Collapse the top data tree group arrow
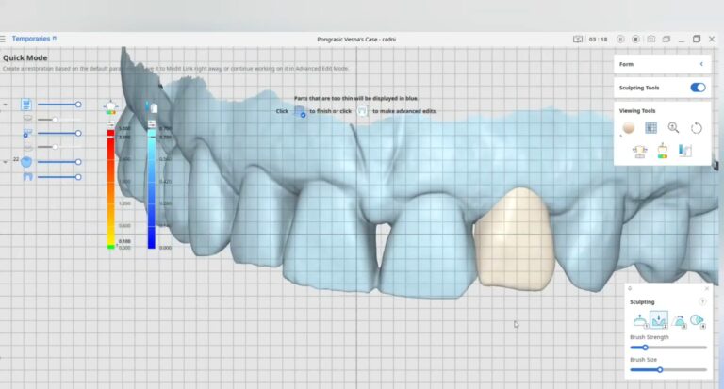Image resolution: width=724 pixels, height=389 pixels. [5, 105]
